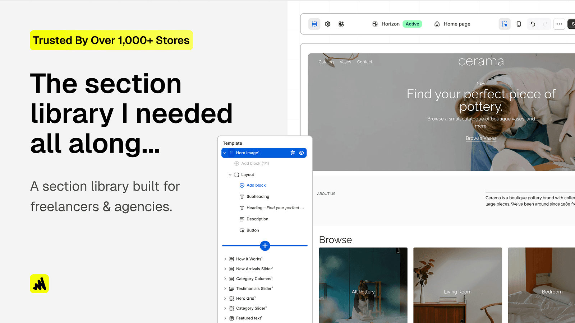This screenshot has width=575, height=323.
Task: Open the Sections panel icon in top toolbar
Action: pyautogui.click(x=314, y=24)
